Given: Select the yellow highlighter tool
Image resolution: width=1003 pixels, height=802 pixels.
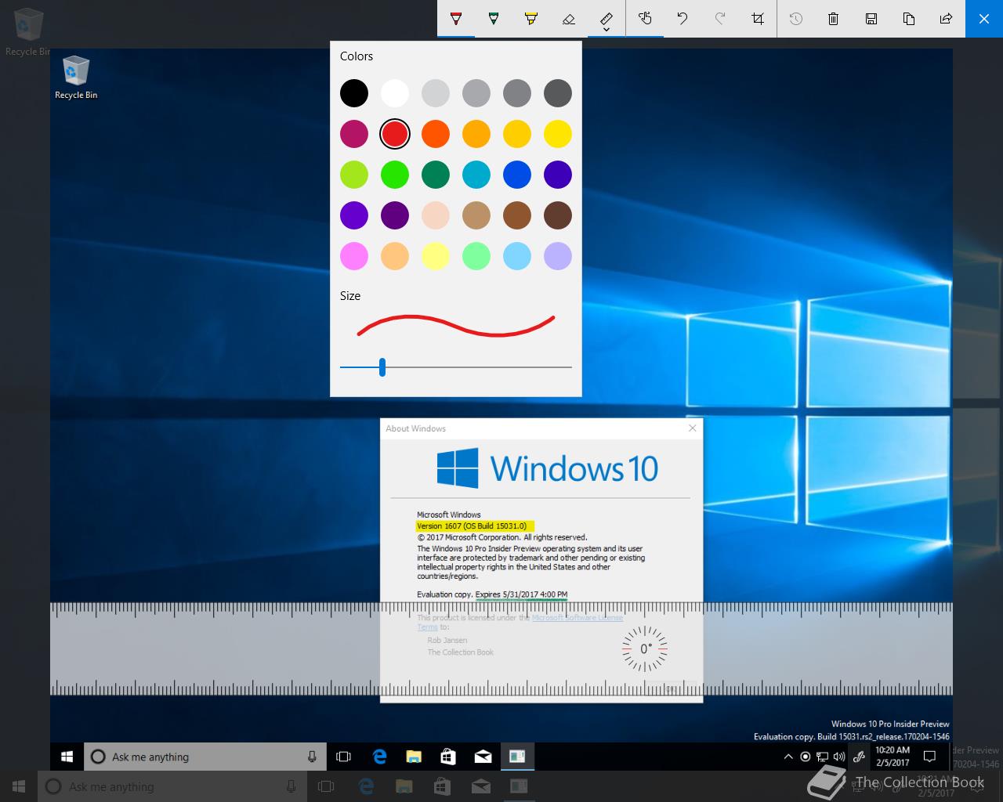Looking at the screenshot, I should click(531, 19).
